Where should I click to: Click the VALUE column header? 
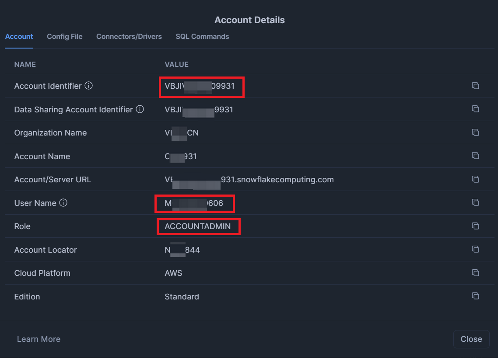(x=177, y=64)
